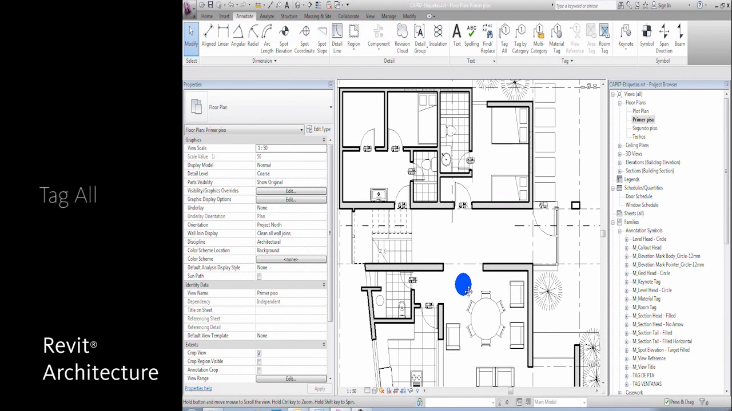
Task: Choose the Linear dimension tool
Action: 223,38
